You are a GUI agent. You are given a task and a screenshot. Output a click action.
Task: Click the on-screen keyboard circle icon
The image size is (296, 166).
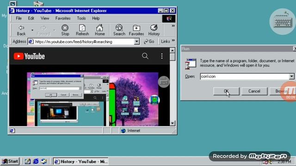point(283,22)
